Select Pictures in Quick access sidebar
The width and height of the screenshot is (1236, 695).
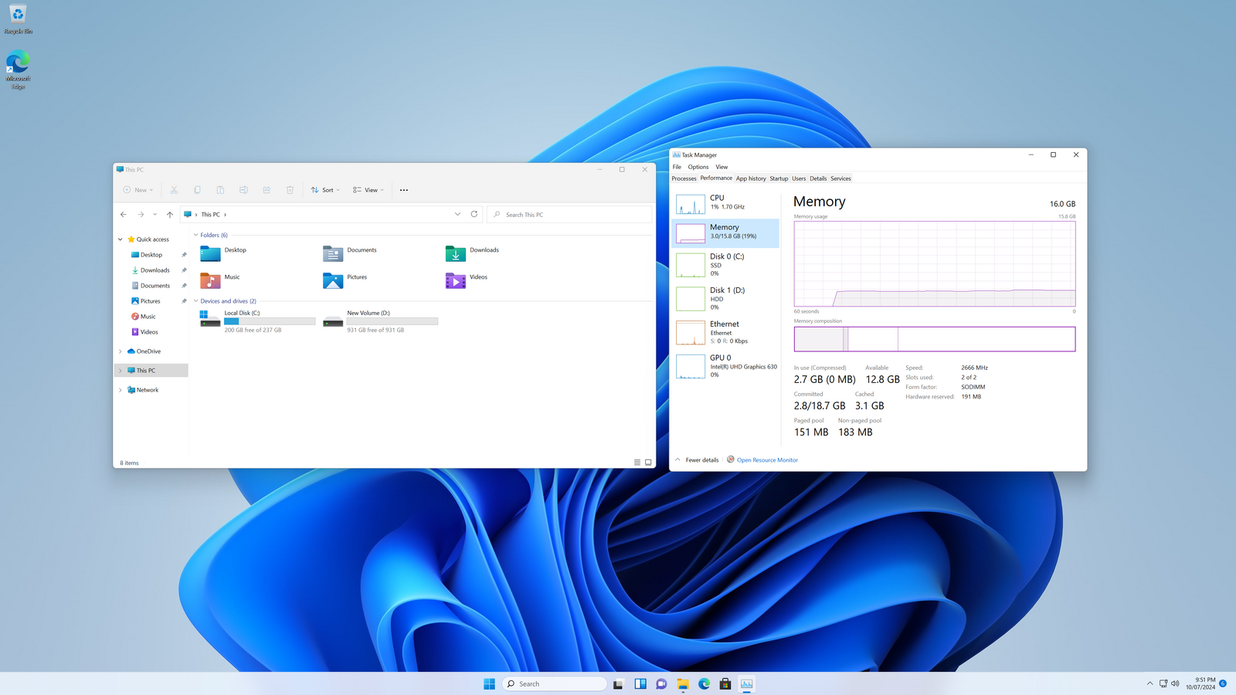click(151, 301)
